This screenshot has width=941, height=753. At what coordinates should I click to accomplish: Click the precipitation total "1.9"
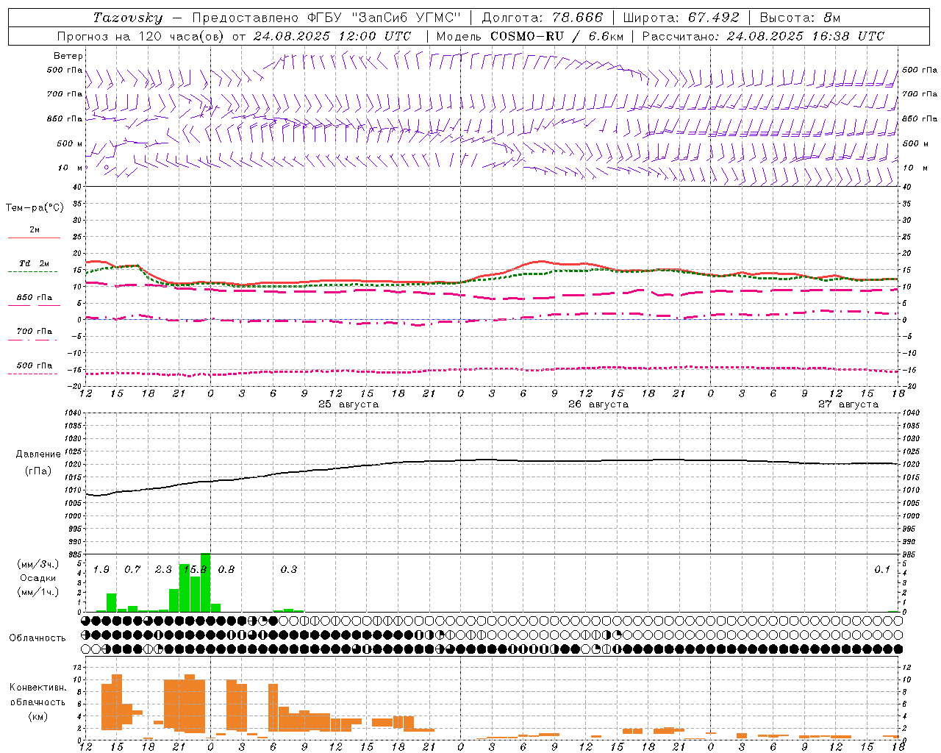click(x=101, y=570)
